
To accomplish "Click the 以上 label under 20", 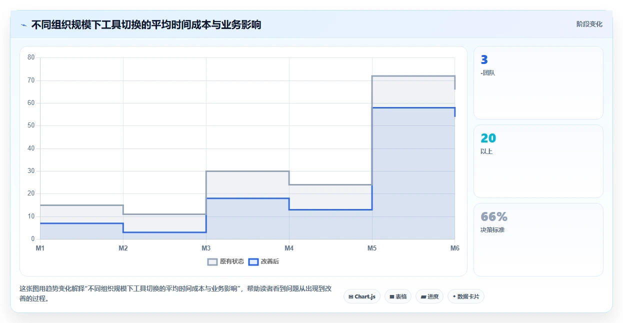I will click(486, 151).
